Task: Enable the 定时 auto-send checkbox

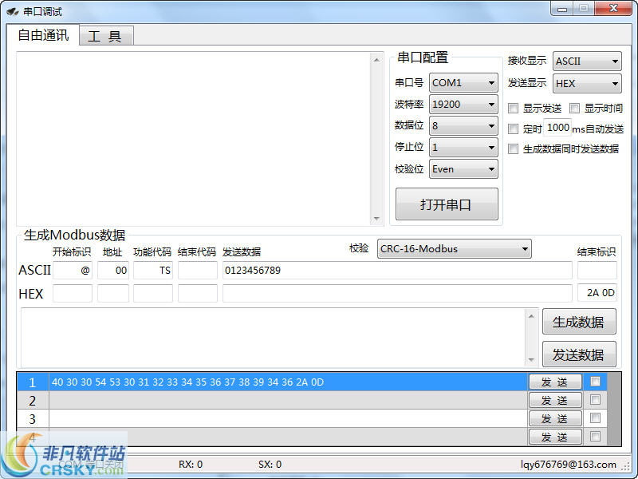Action: [513, 129]
